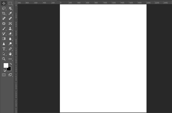This screenshot has height=113, width=172.
Task: Click the 1000 mark on the vertical ruler
Action: pyautogui.click(x=16, y=52)
